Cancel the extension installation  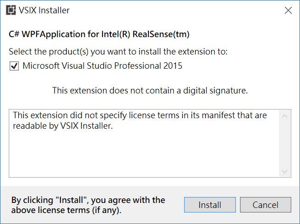click(x=265, y=205)
